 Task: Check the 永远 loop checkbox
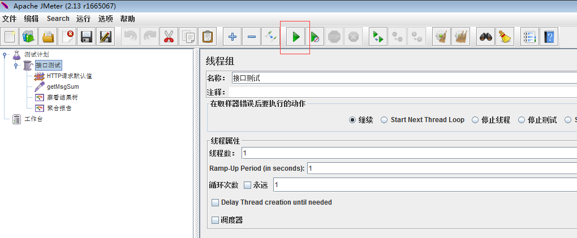point(247,185)
